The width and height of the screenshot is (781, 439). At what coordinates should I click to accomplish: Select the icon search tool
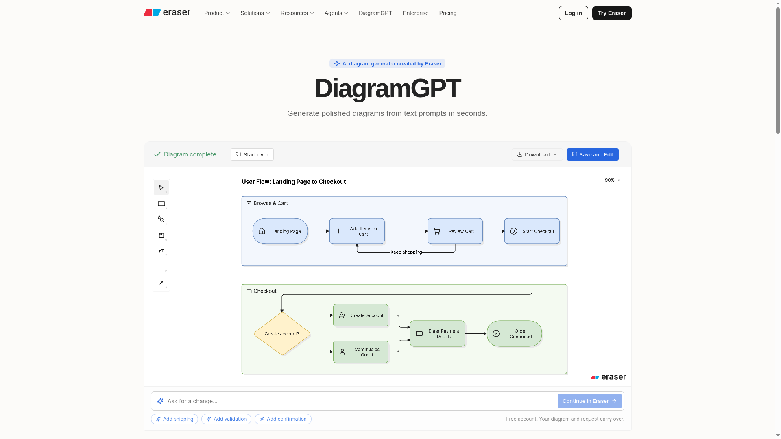point(161,219)
